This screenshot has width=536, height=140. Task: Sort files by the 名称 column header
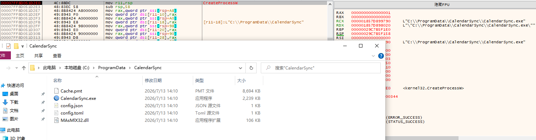click(57, 80)
